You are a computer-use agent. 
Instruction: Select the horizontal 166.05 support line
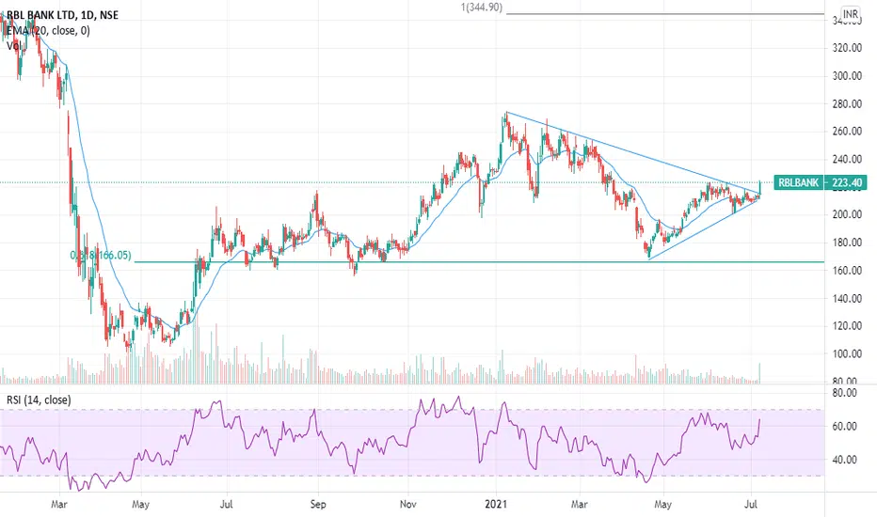(x=479, y=261)
